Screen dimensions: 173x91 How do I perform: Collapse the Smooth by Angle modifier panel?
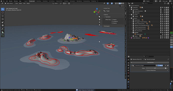point(131,66)
